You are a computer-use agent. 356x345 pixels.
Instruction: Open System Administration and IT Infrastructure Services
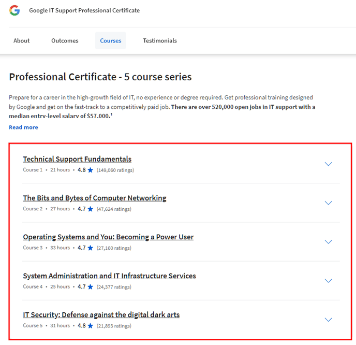tap(109, 276)
